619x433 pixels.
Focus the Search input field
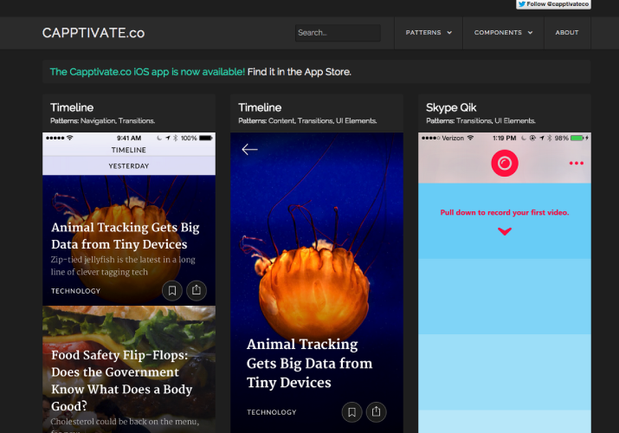[x=338, y=33]
